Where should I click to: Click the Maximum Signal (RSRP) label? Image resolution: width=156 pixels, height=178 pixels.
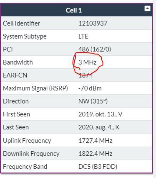click(x=35, y=88)
